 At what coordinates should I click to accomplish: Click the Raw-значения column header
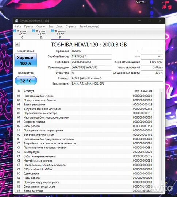coord(143,91)
